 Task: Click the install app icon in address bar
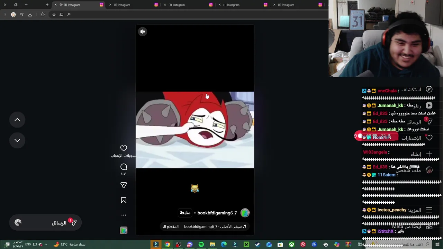61,15
